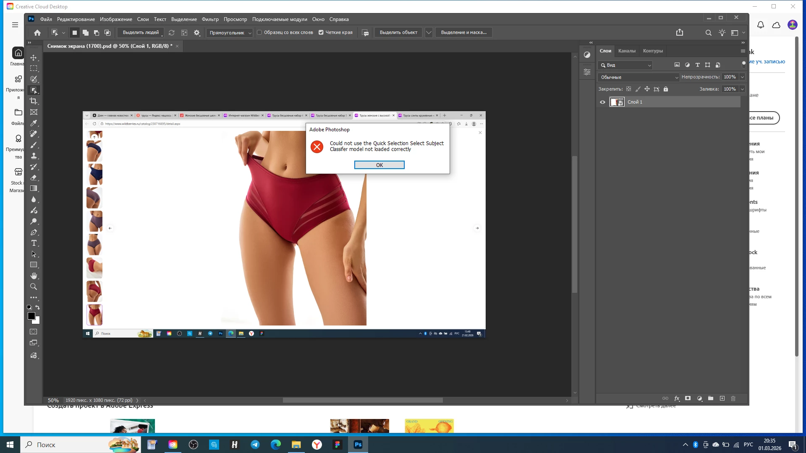Click Выделение и маска button

[x=463, y=32]
